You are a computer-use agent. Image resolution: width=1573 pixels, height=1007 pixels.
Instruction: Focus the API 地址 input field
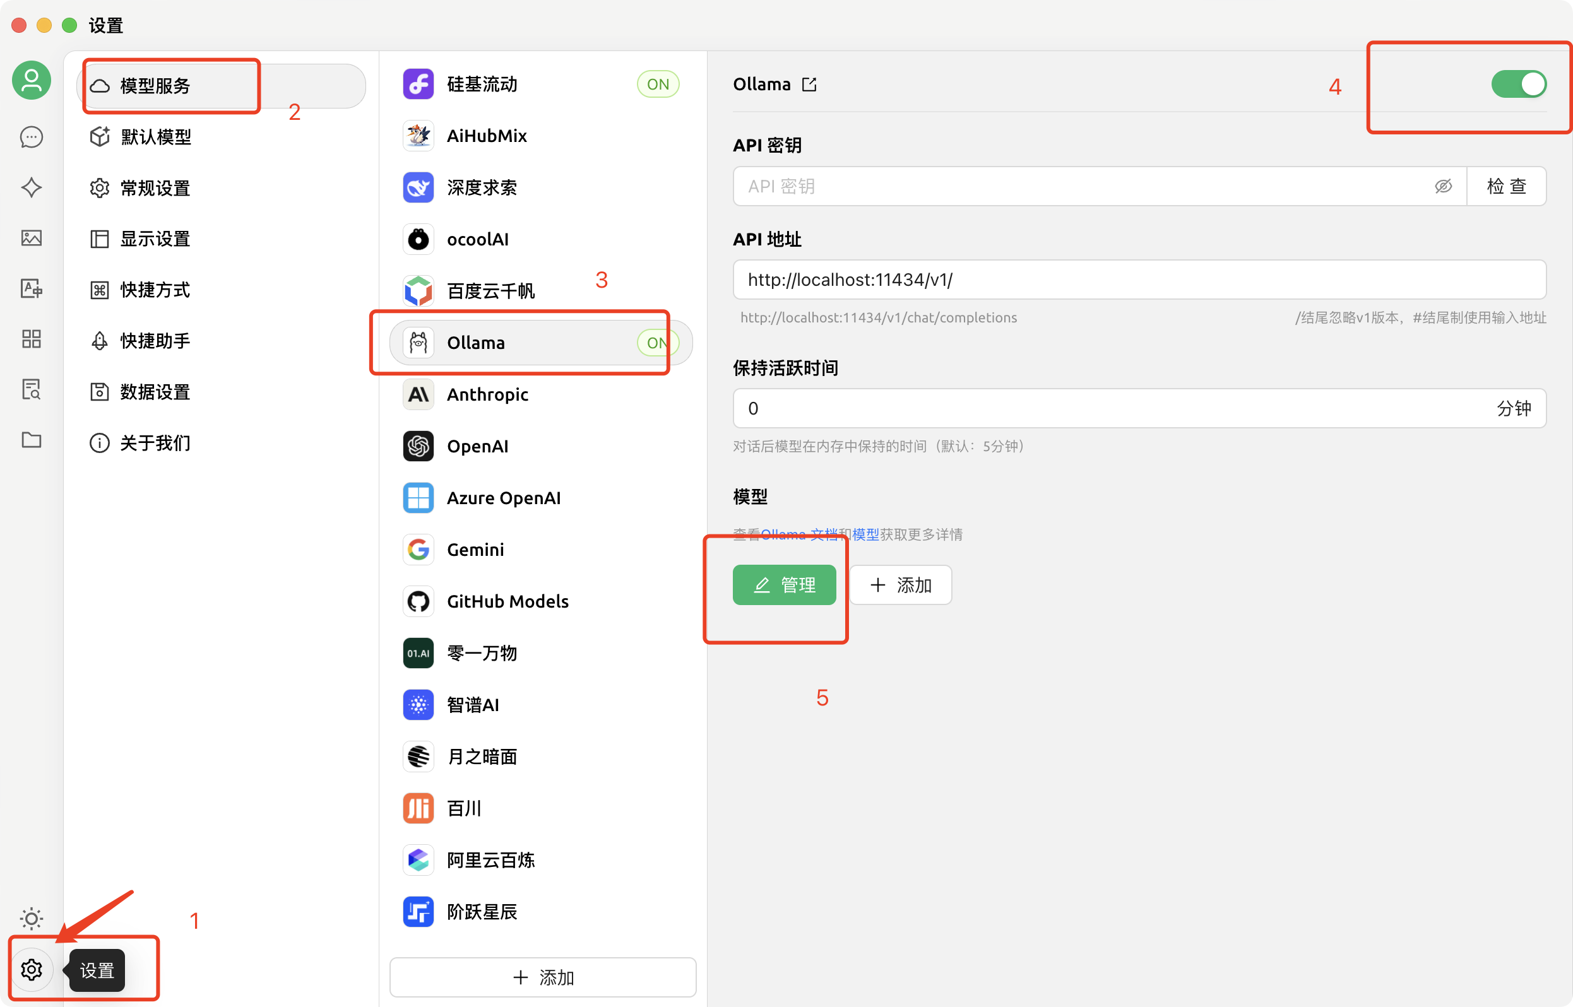(x=1139, y=280)
